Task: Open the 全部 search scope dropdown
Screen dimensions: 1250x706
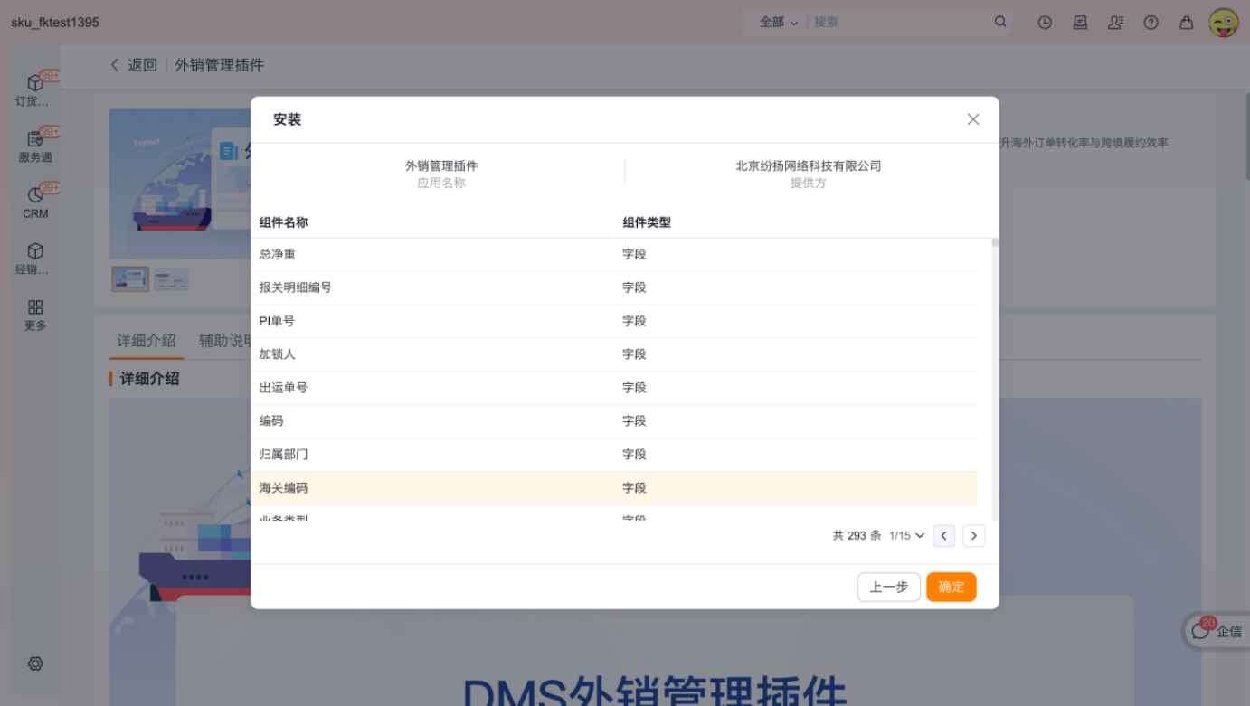Action: pyautogui.click(x=779, y=22)
